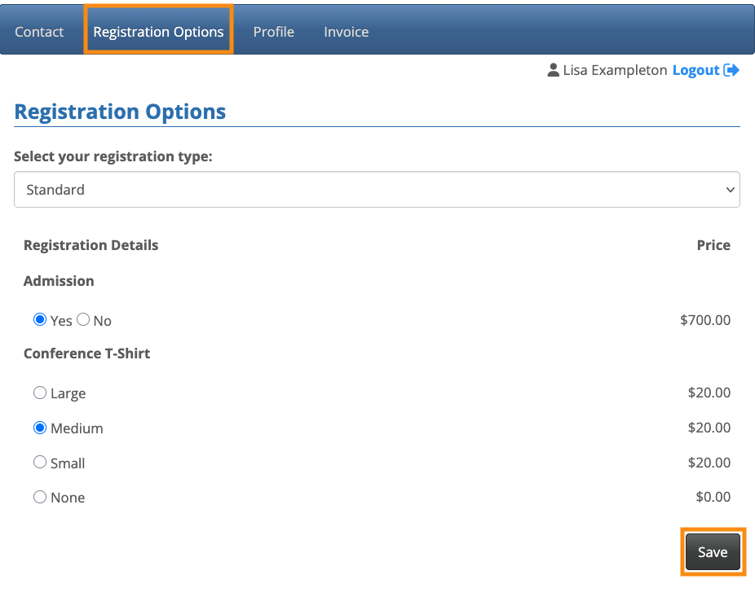This screenshot has width=755, height=597.
Task: Click the logout arrow icon
Action: coord(731,71)
